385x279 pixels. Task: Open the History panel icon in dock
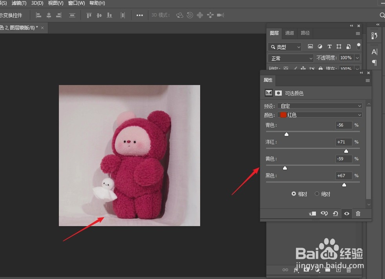tap(374, 36)
